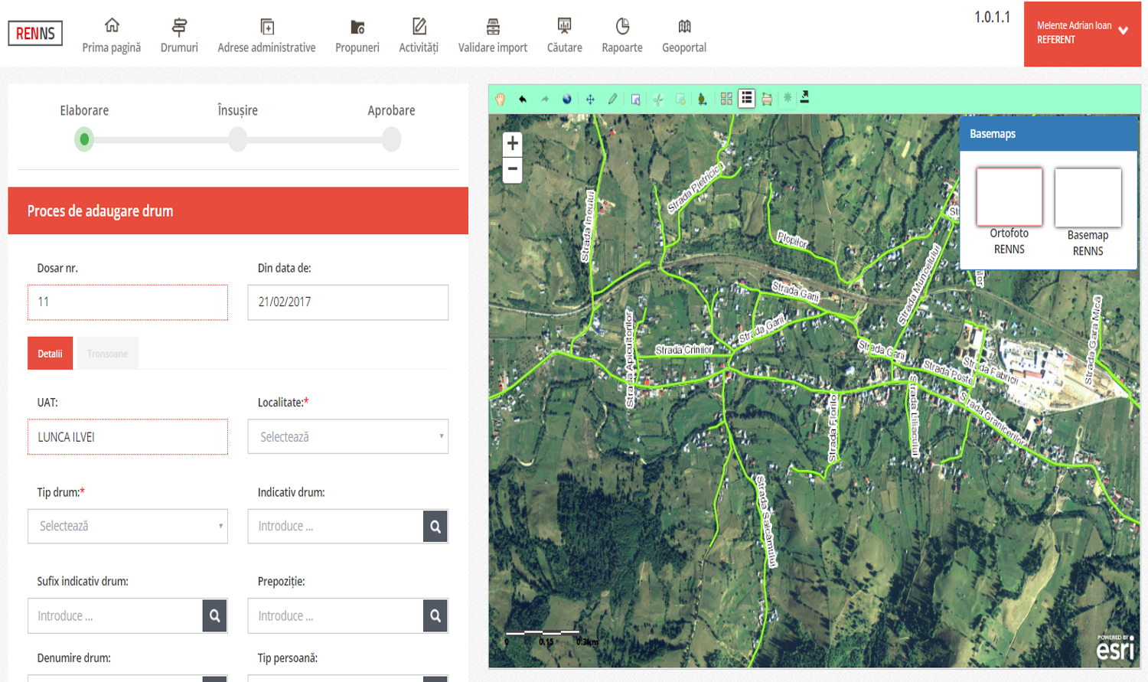Open the Melente Adrian Ioan user menu
Image resolution: width=1148 pixels, height=682 pixels.
click(x=1082, y=33)
